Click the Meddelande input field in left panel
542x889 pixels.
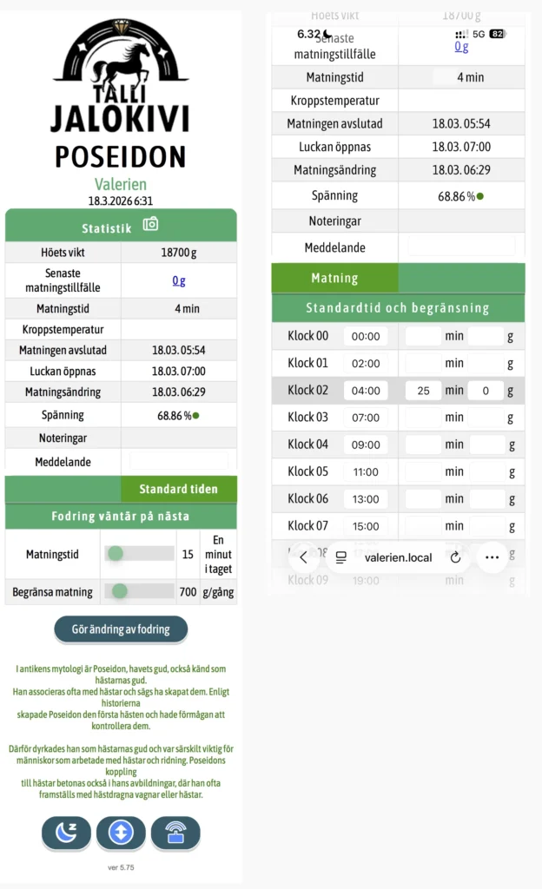tap(179, 462)
